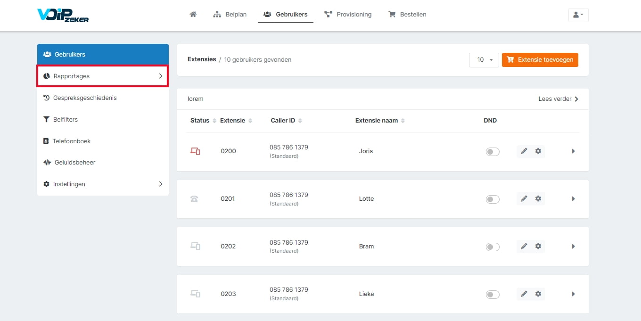Sort by the Caller ID column
The image size is (641, 321).
point(287,121)
